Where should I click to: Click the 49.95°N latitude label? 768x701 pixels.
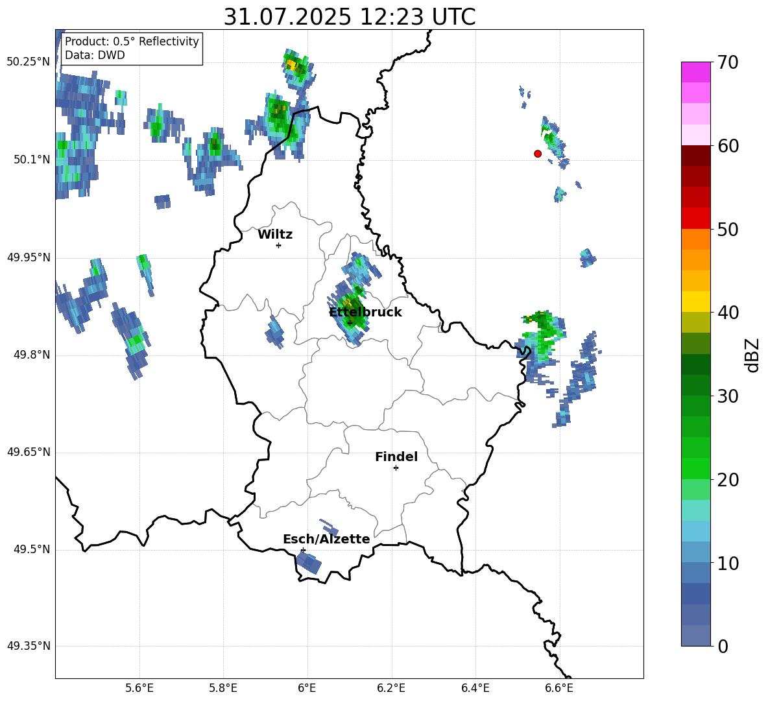click(29, 257)
